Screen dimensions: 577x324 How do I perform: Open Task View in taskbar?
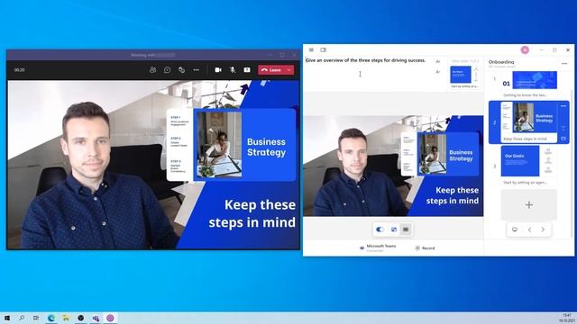[36, 318]
